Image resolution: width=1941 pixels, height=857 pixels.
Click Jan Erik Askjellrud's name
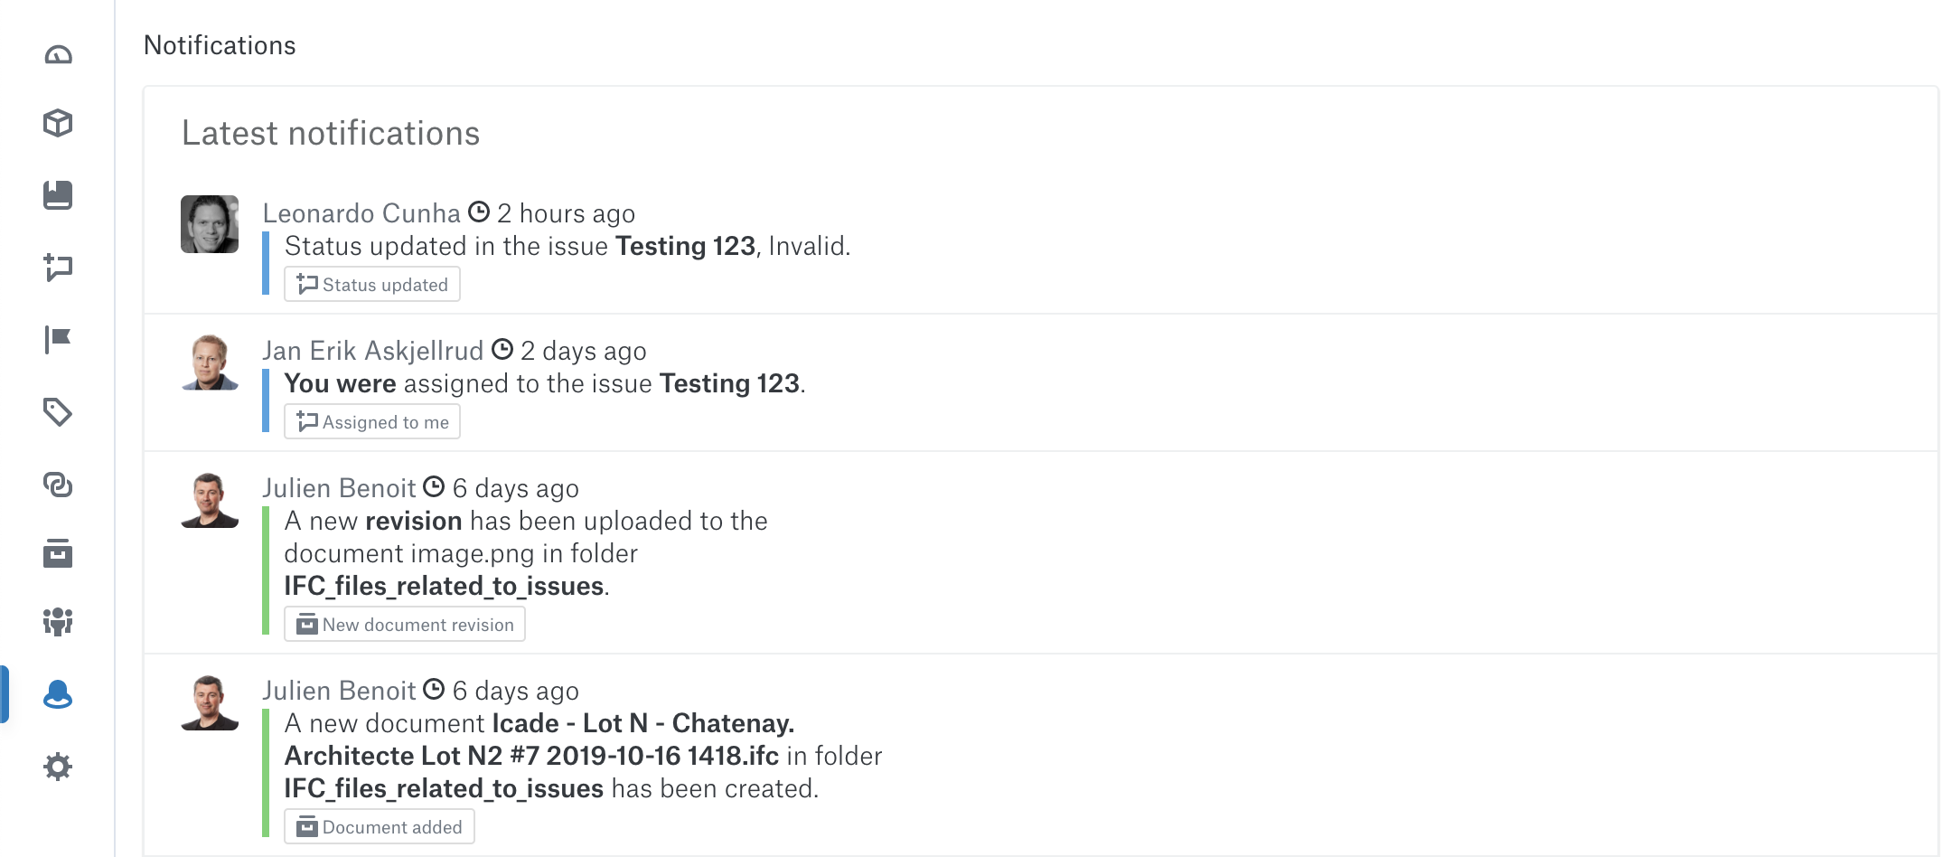tap(373, 351)
